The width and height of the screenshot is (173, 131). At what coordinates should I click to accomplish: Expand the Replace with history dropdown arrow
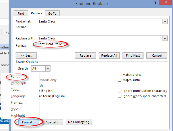[165, 38]
